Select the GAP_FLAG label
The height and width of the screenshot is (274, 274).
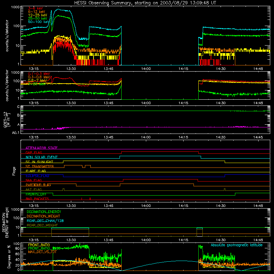point(34,152)
